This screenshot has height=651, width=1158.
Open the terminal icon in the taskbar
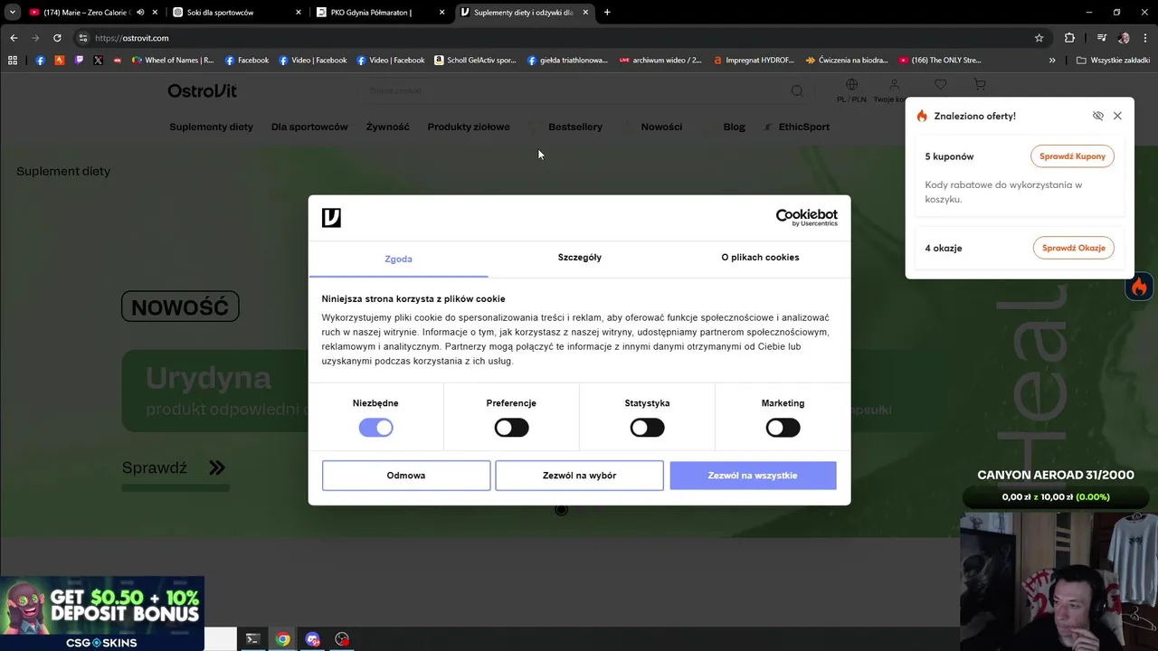[x=252, y=639]
